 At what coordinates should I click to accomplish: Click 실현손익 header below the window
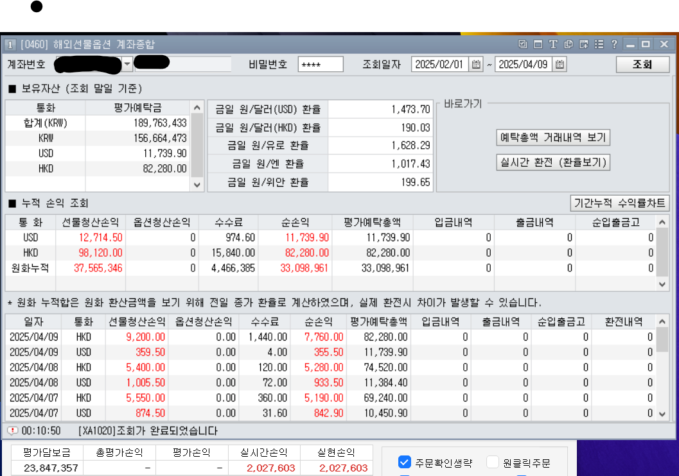pos(336,453)
